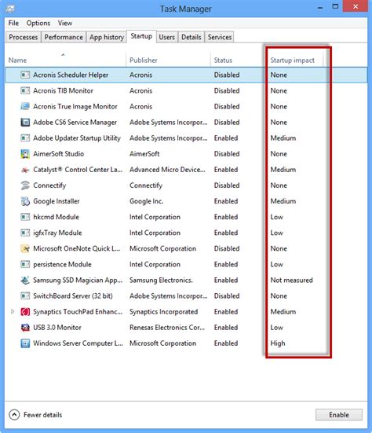372x433 pixels.
Task: Collapse view with Fewer details arrow
Action: [x=14, y=414]
